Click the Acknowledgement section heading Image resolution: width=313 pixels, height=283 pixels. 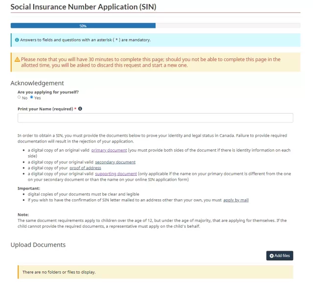point(37,83)
